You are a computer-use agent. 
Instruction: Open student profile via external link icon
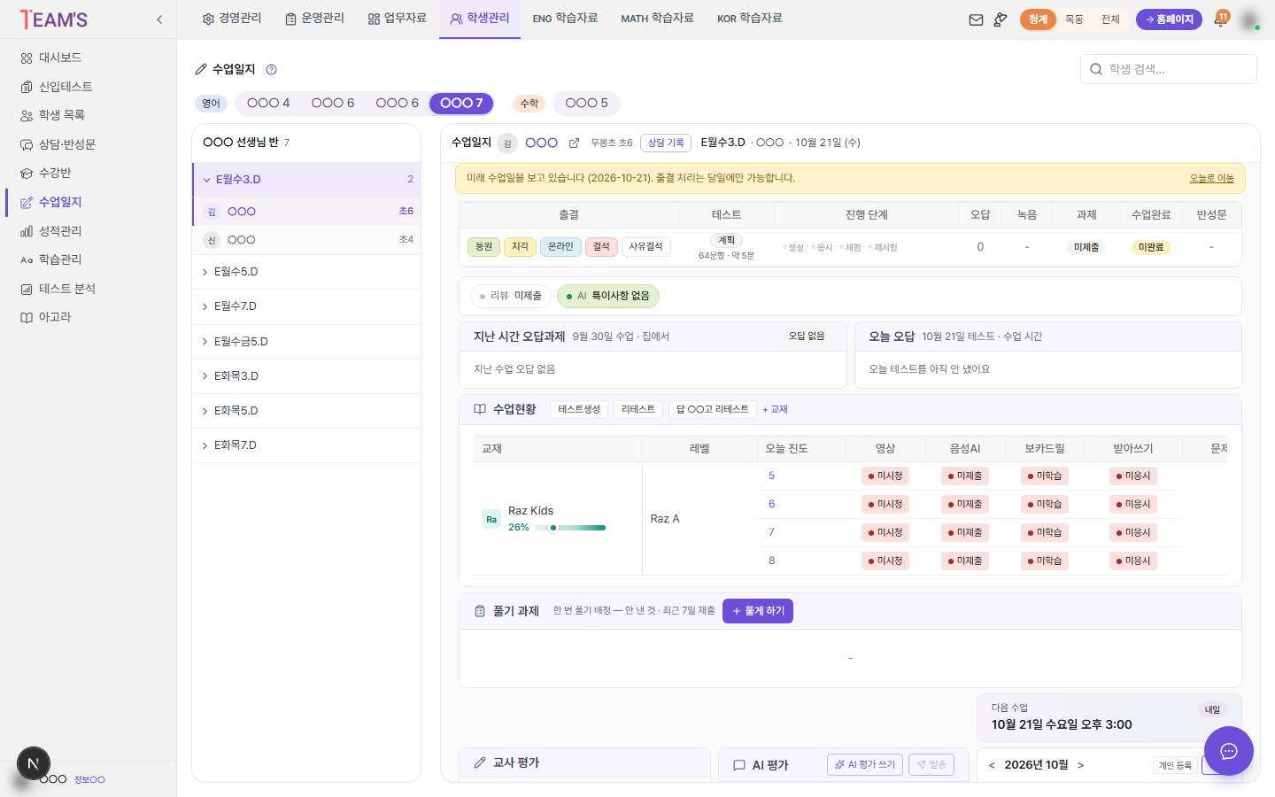(574, 143)
